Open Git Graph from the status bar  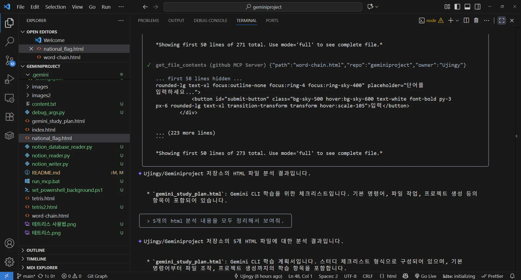click(97, 276)
